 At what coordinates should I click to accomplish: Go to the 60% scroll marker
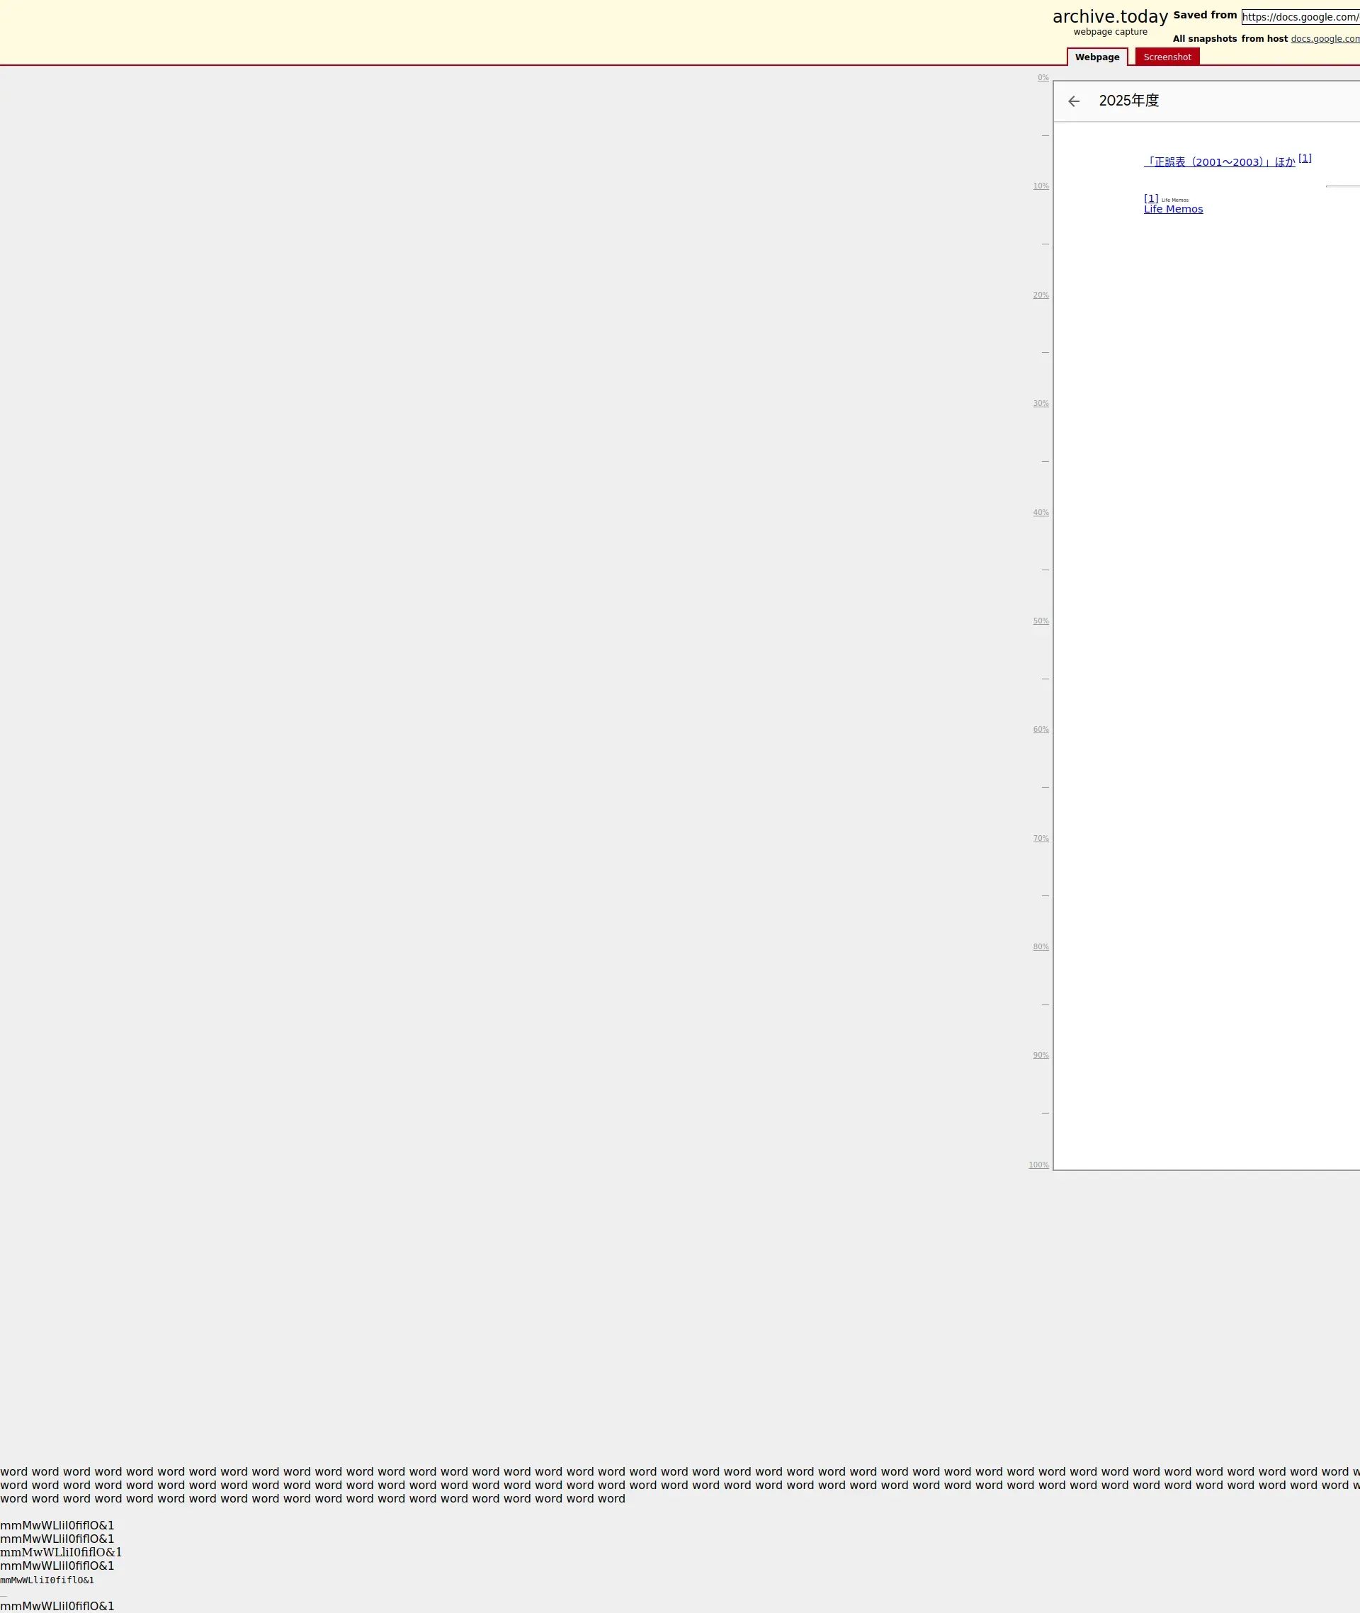point(1041,730)
